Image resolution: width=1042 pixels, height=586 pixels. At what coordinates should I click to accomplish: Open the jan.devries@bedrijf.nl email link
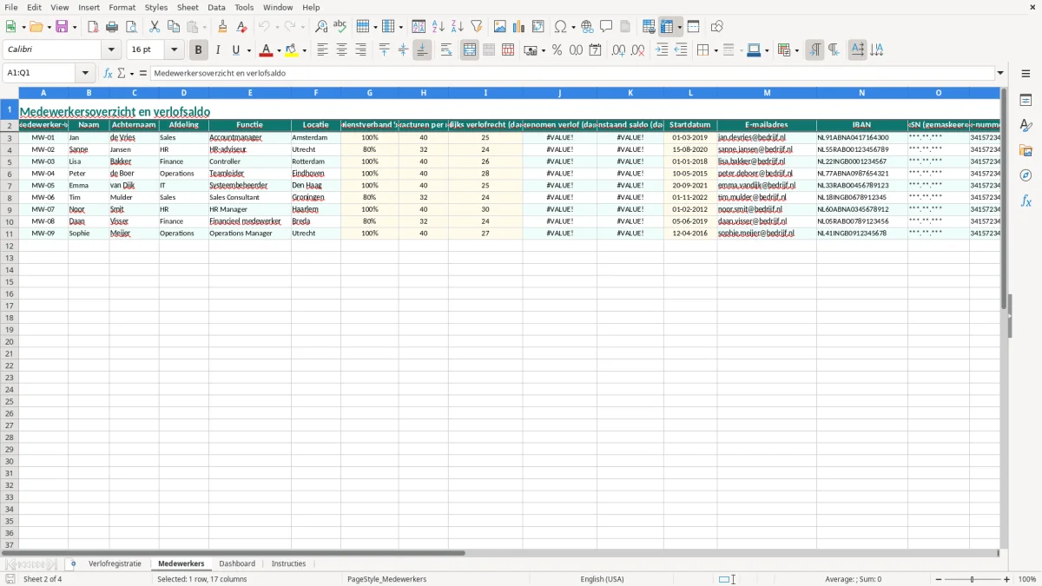point(752,137)
